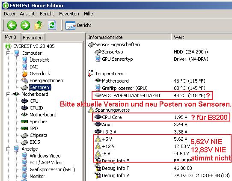
Task: Select the DMI tree item
Action: 34,67
